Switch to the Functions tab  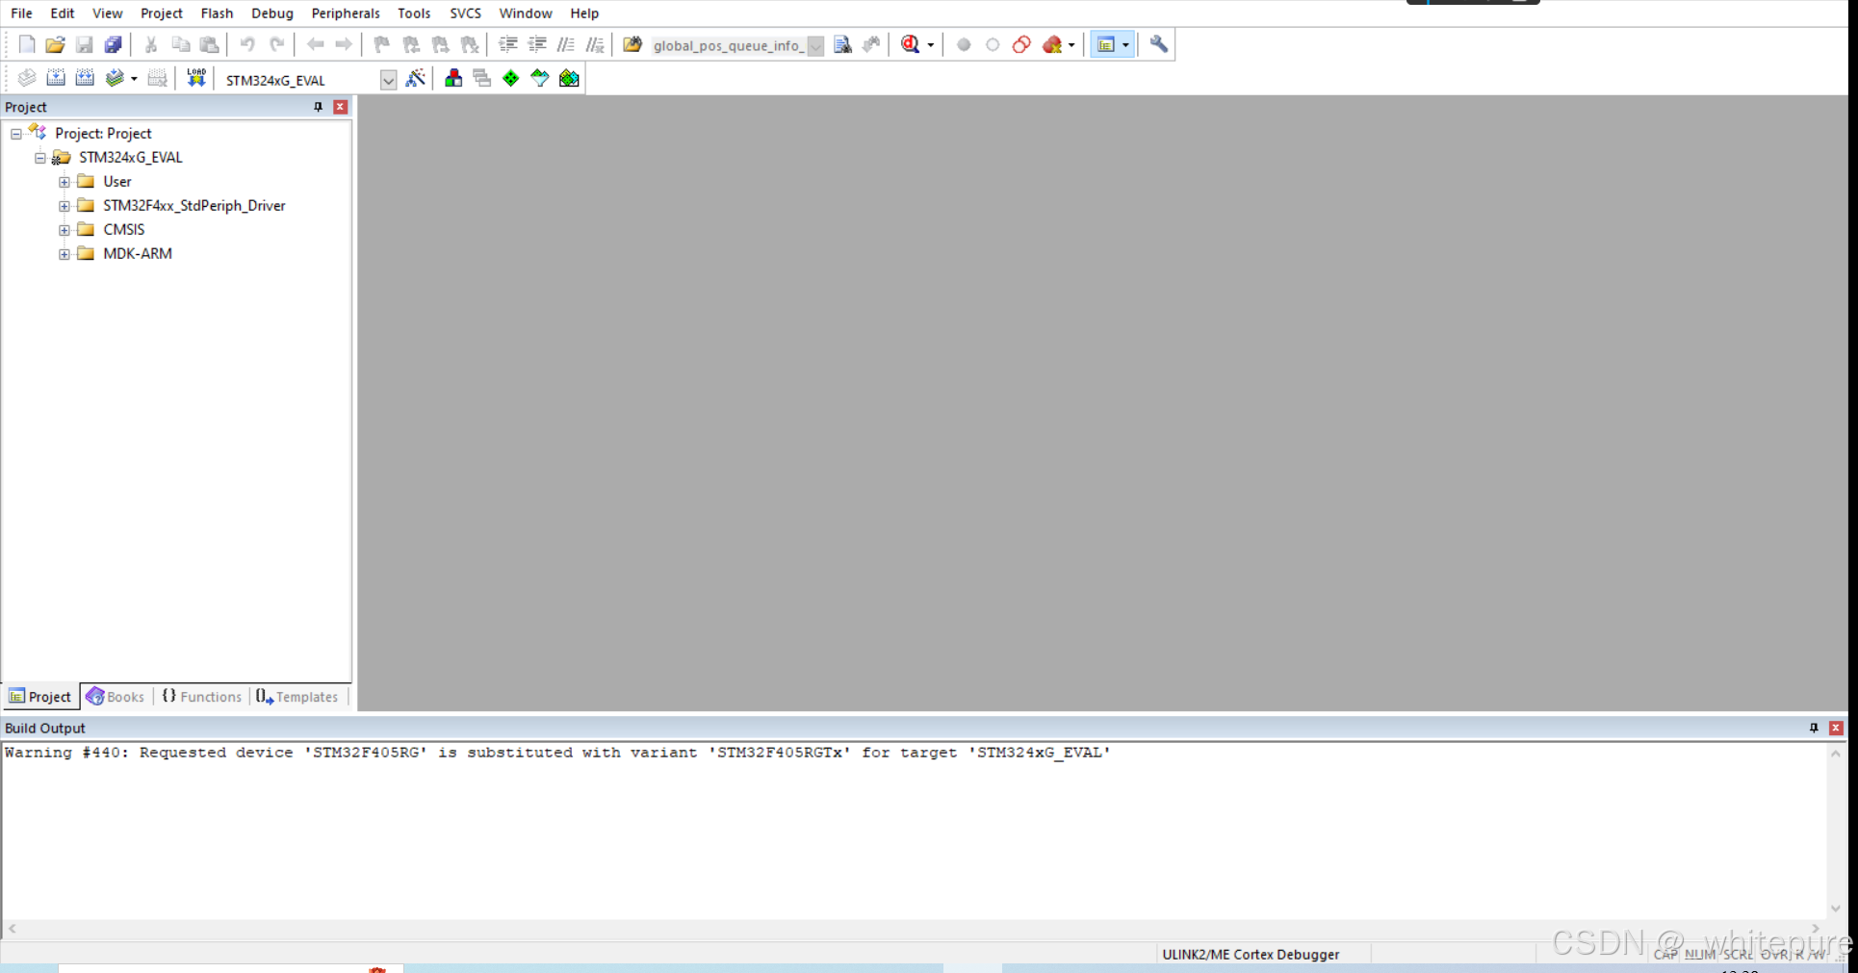202,697
